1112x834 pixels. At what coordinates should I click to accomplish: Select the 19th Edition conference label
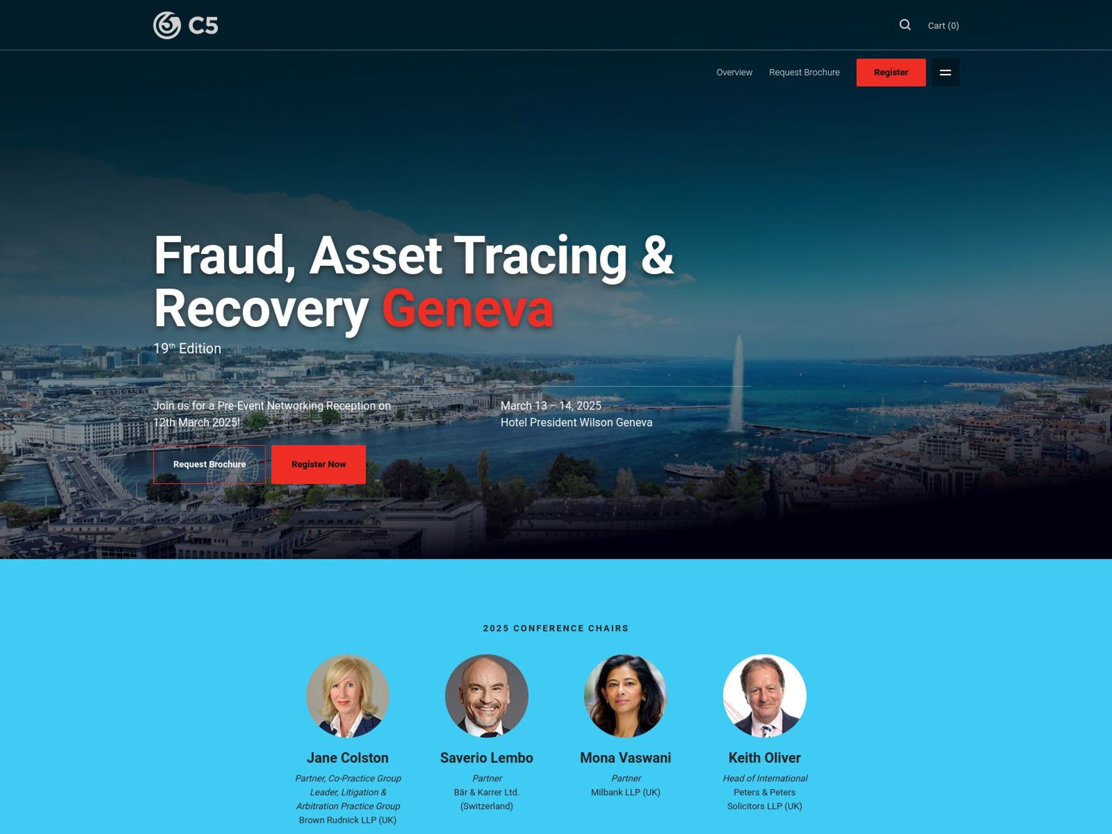point(187,348)
